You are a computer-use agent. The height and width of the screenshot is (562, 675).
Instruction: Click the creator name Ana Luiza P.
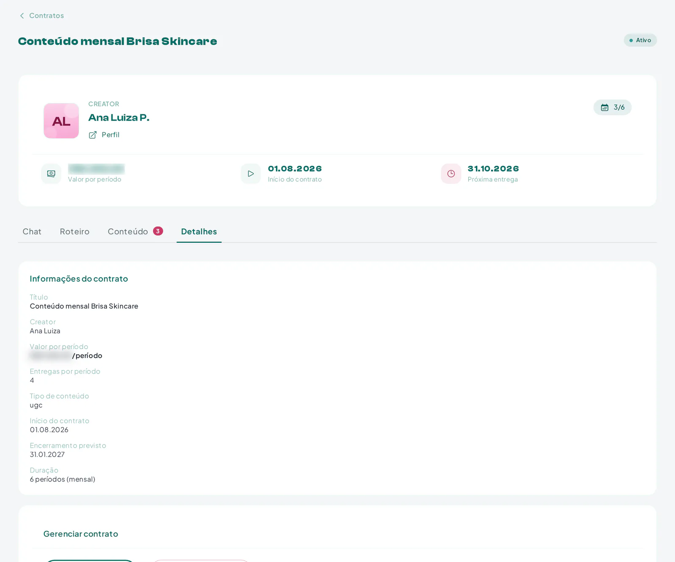coord(119,118)
